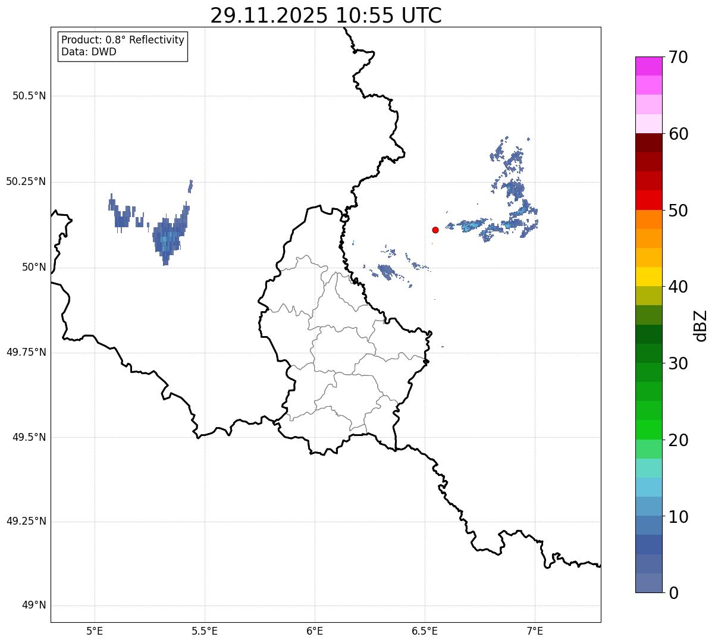
Task: Click the 6°E longitude label
Action: 315,631
